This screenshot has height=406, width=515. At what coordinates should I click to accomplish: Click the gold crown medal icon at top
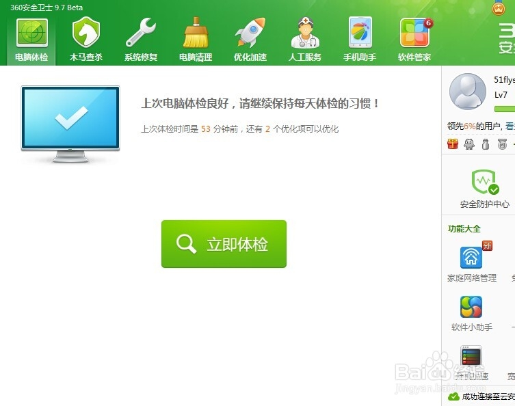pos(499,8)
